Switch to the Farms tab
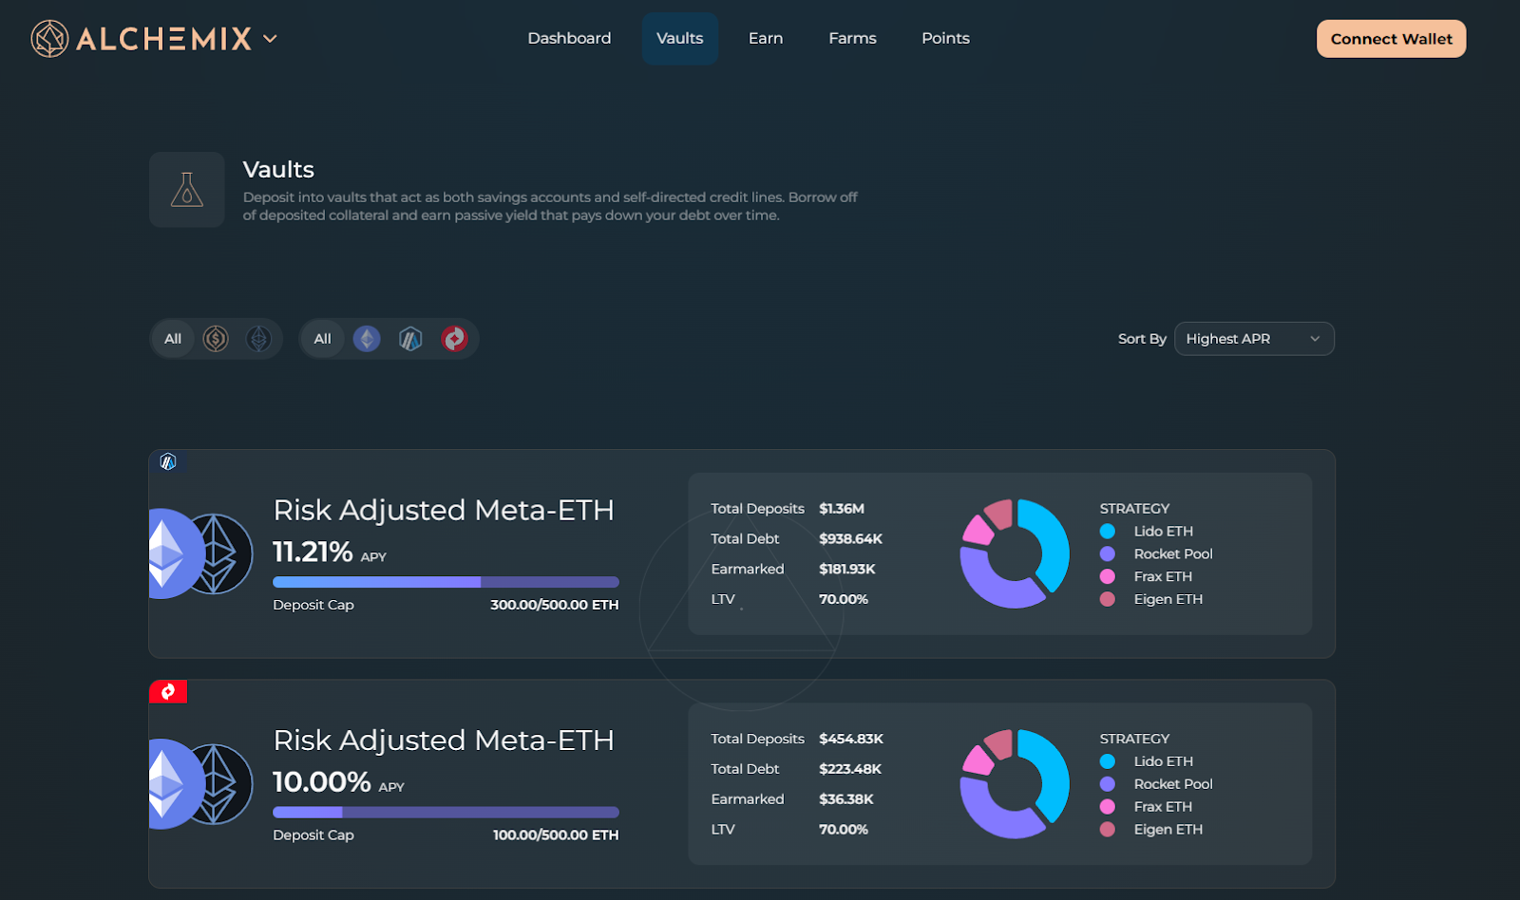Viewport: 1520px width, 900px height. pos(852,39)
